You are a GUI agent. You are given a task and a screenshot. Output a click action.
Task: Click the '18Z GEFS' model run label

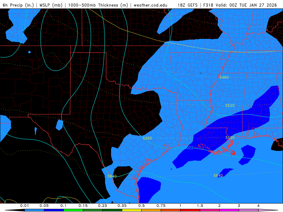pos(188,5)
